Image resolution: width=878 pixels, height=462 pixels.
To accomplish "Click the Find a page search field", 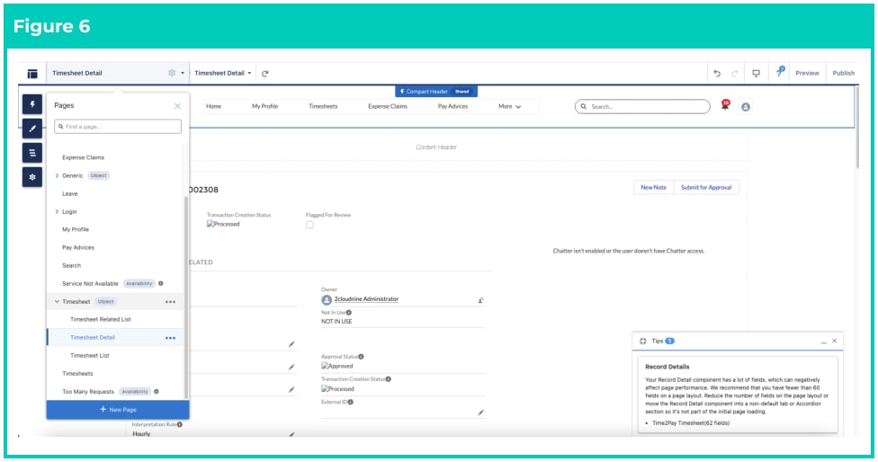I will pyautogui.click(x=118, y=127).
